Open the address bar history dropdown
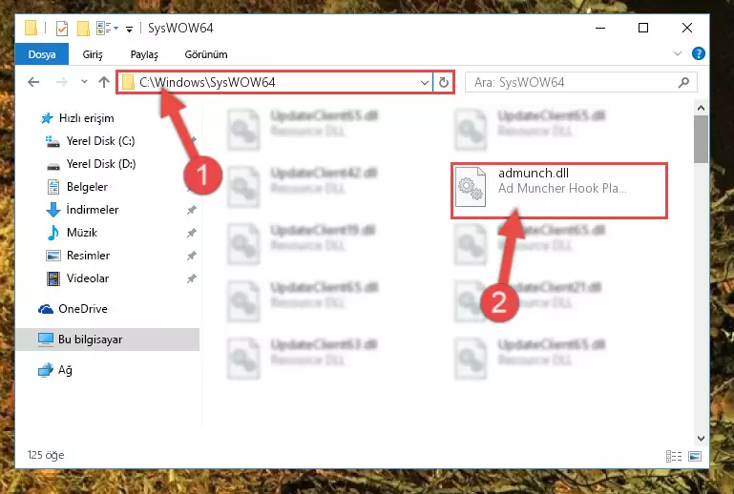 pyautogui.click(x=424, y=83)
